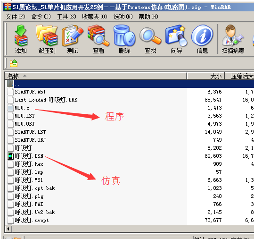The image size is (254, 239).
Task: Open the 文件(F) menu
Action: pos(16,17)
